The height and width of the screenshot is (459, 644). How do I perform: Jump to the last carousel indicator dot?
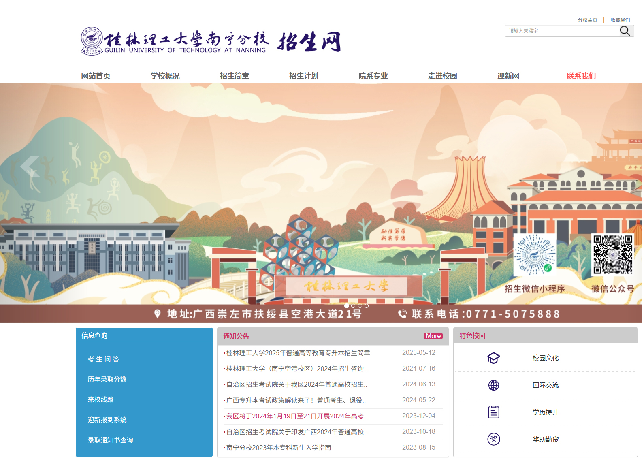coord(367,306)
